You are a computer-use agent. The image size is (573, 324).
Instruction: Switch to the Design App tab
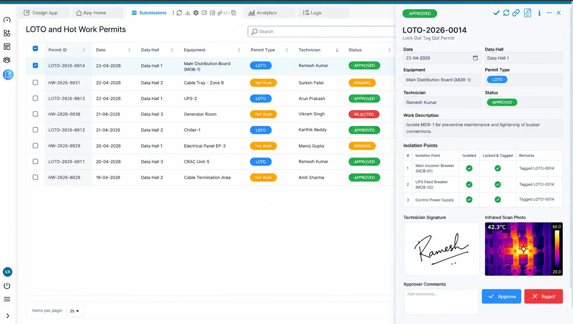(44, 13)
